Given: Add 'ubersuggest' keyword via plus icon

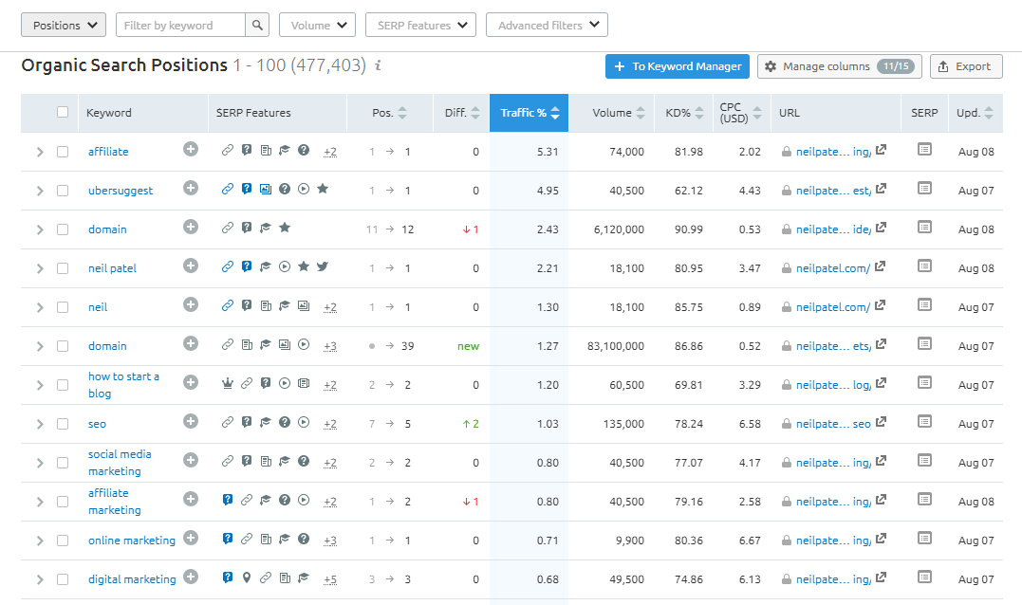Looking at the screenshot, I should click(x=191, y=188).
